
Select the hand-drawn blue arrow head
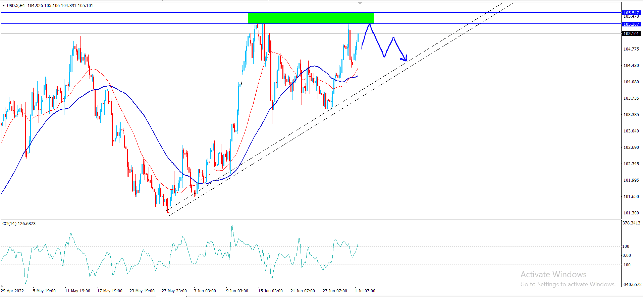(405, 59)
